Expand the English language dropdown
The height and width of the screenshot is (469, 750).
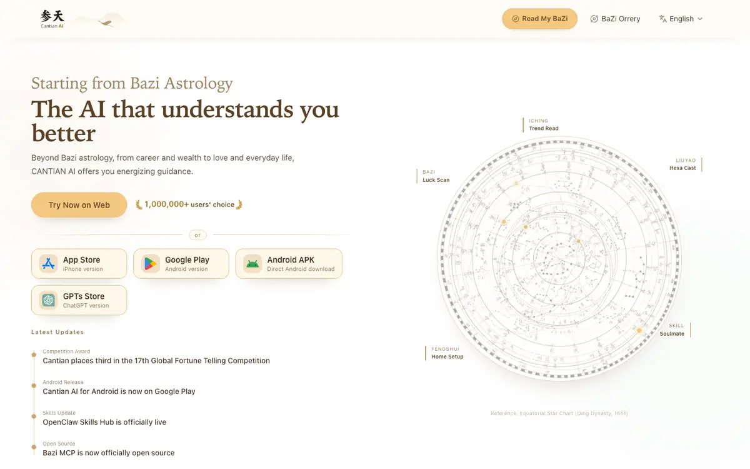coord(681,19)
